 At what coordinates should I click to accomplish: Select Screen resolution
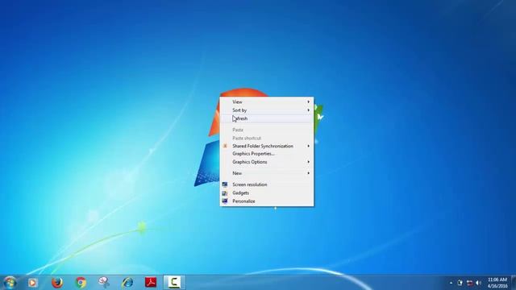coord(267,184)
